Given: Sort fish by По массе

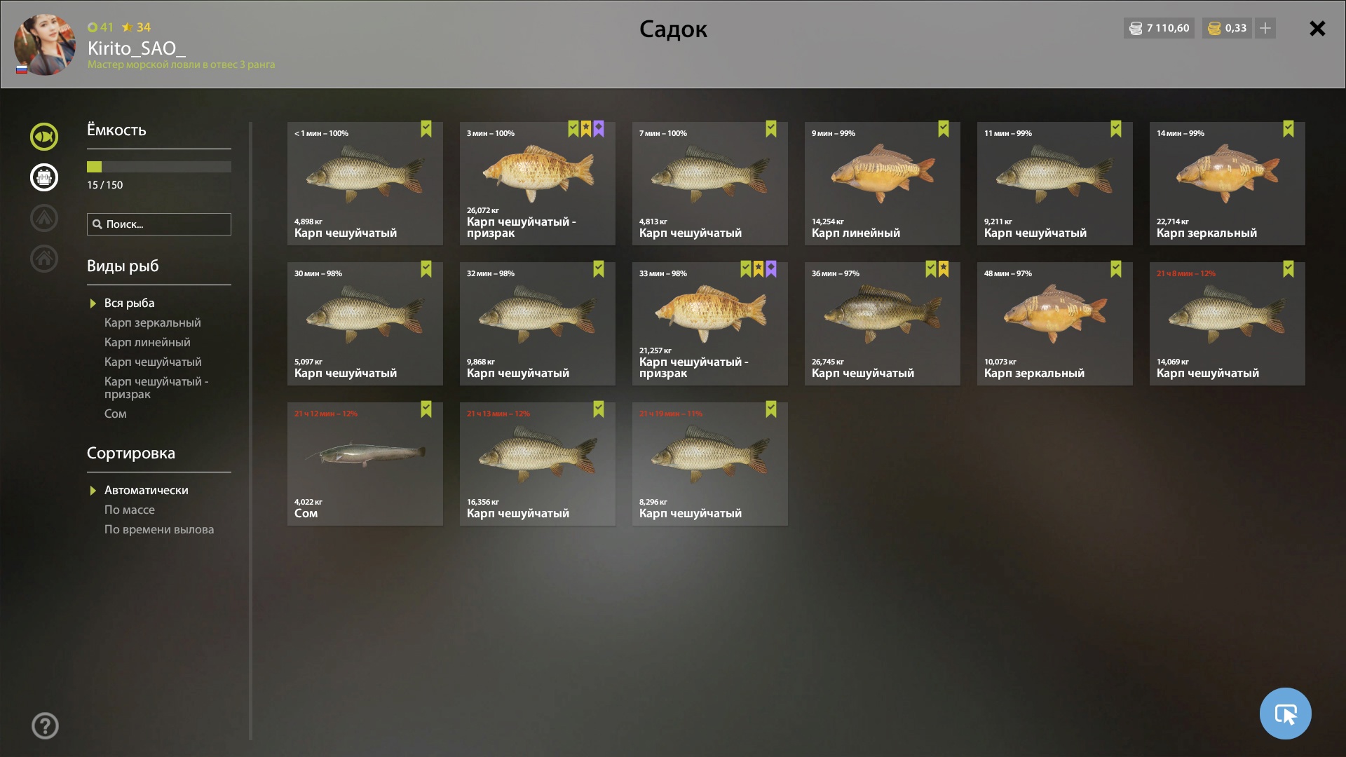Looking at the screenshot, I should (x=130, y=510).
